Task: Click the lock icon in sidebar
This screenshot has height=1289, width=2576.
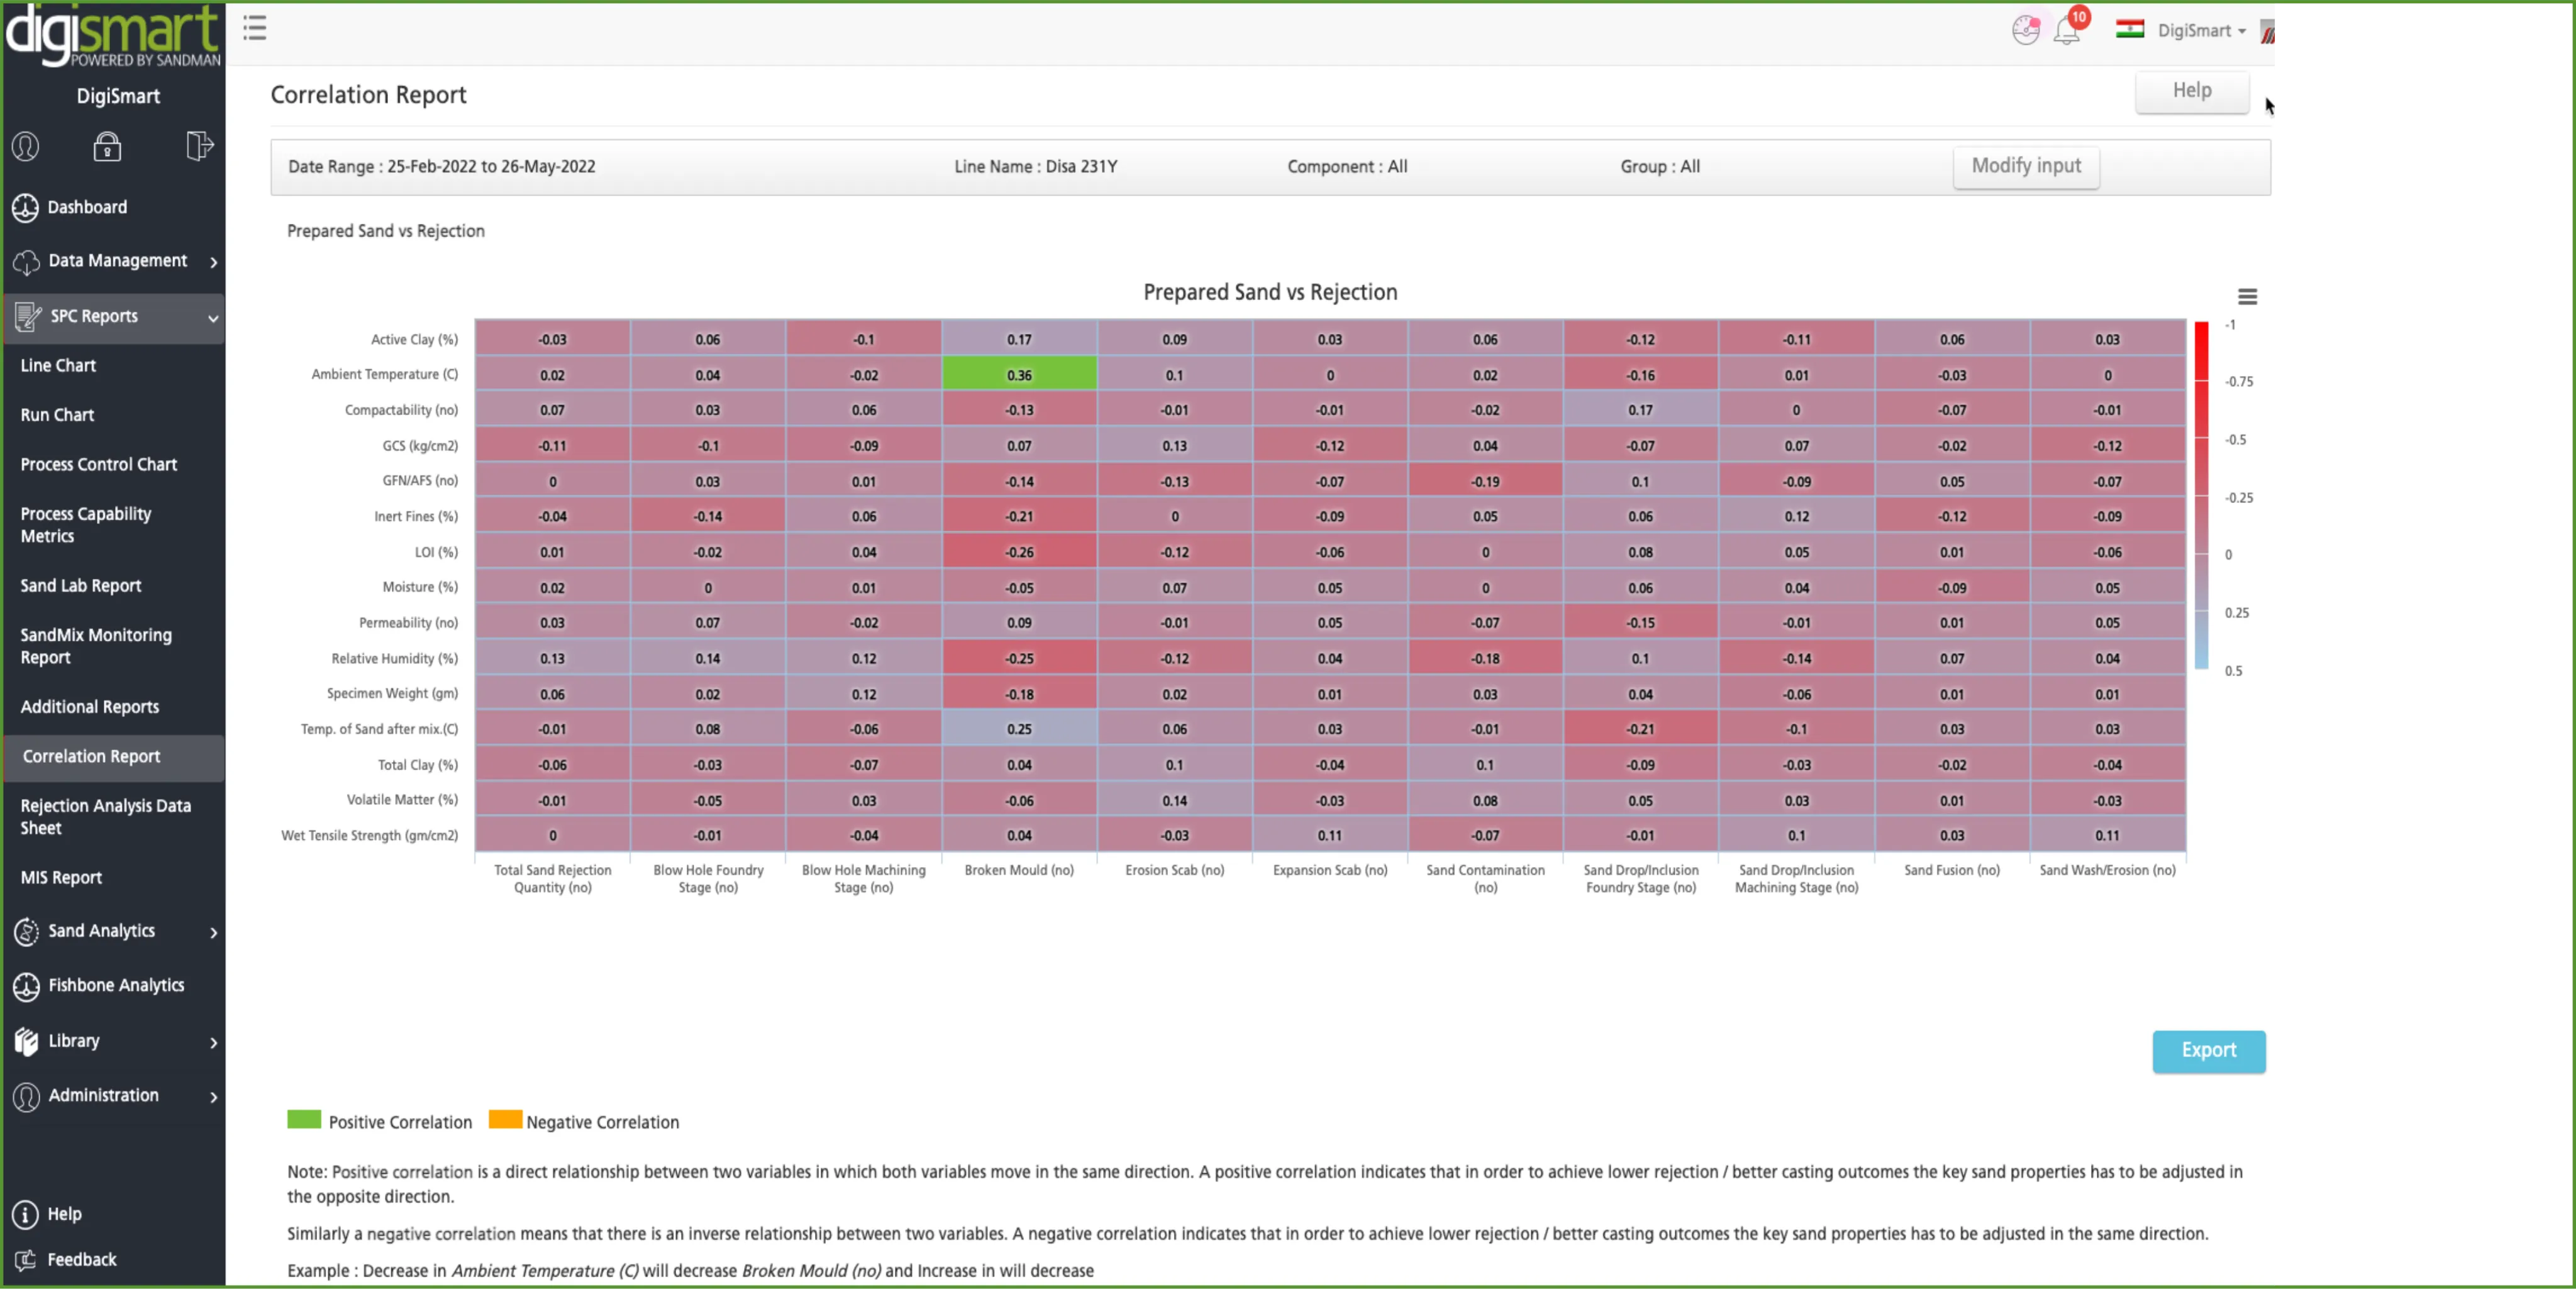Action: click(x=107, y=147)
